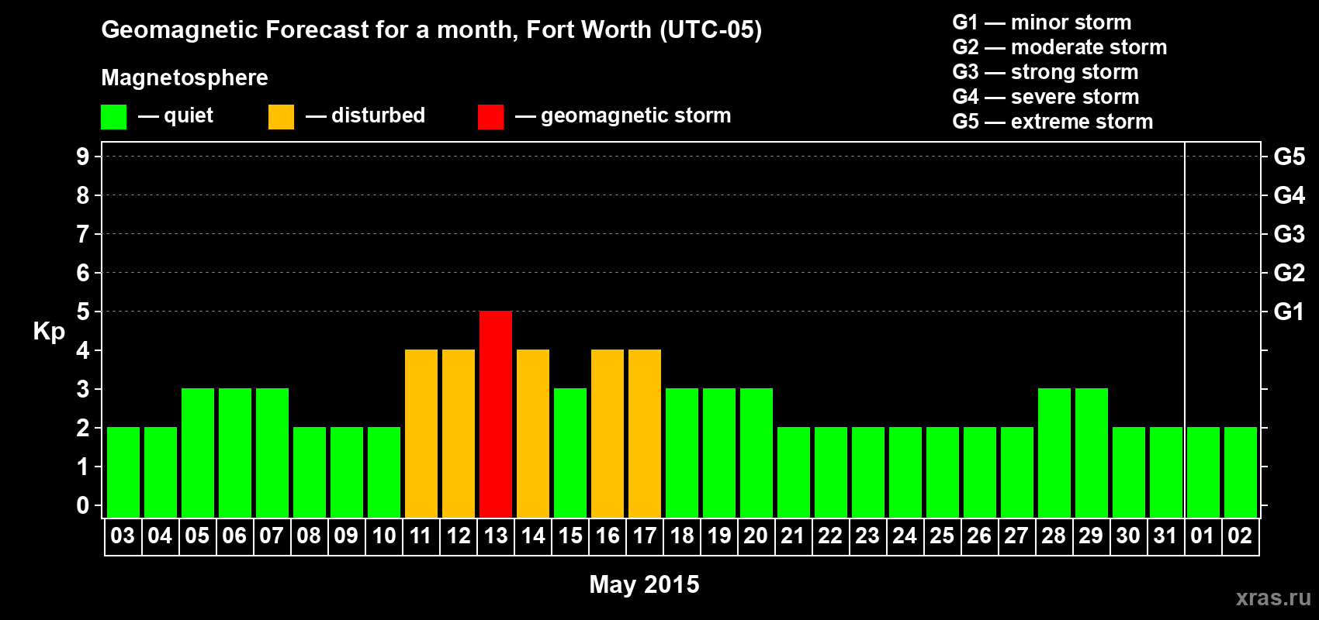Click the G1 label on the right axis
The image size is (1319, 620).
[x=1289, y=312]
